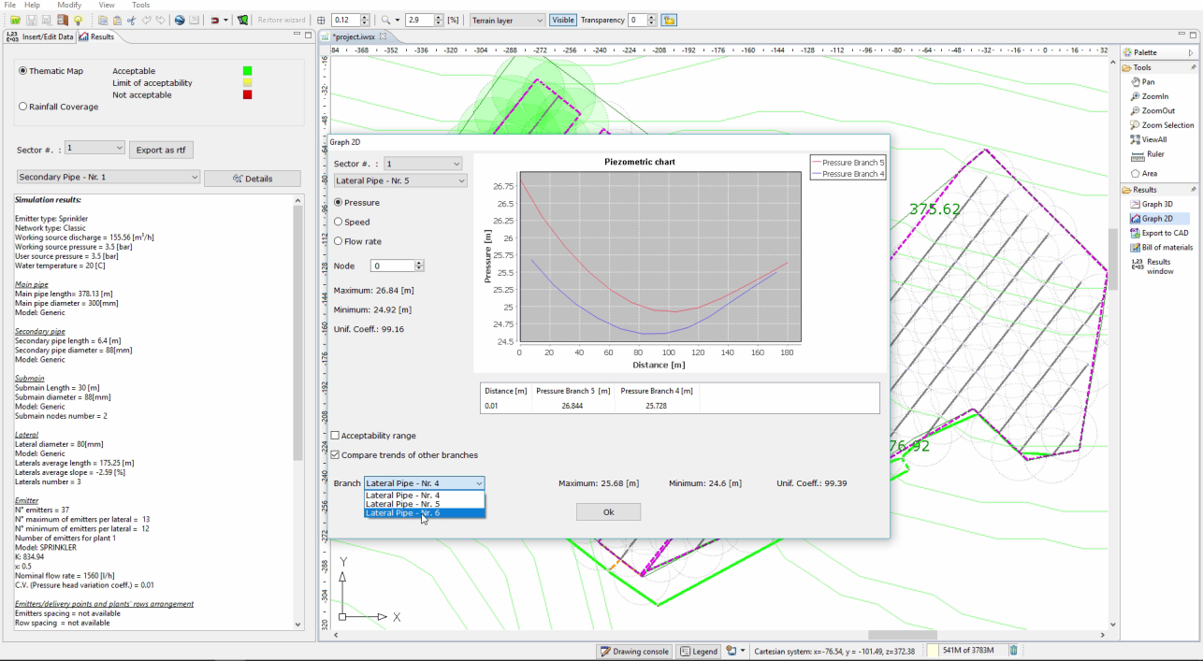This screenshot has height=661, width=1203.
Task: Open the Modify menu
Action: coord(69,6)
